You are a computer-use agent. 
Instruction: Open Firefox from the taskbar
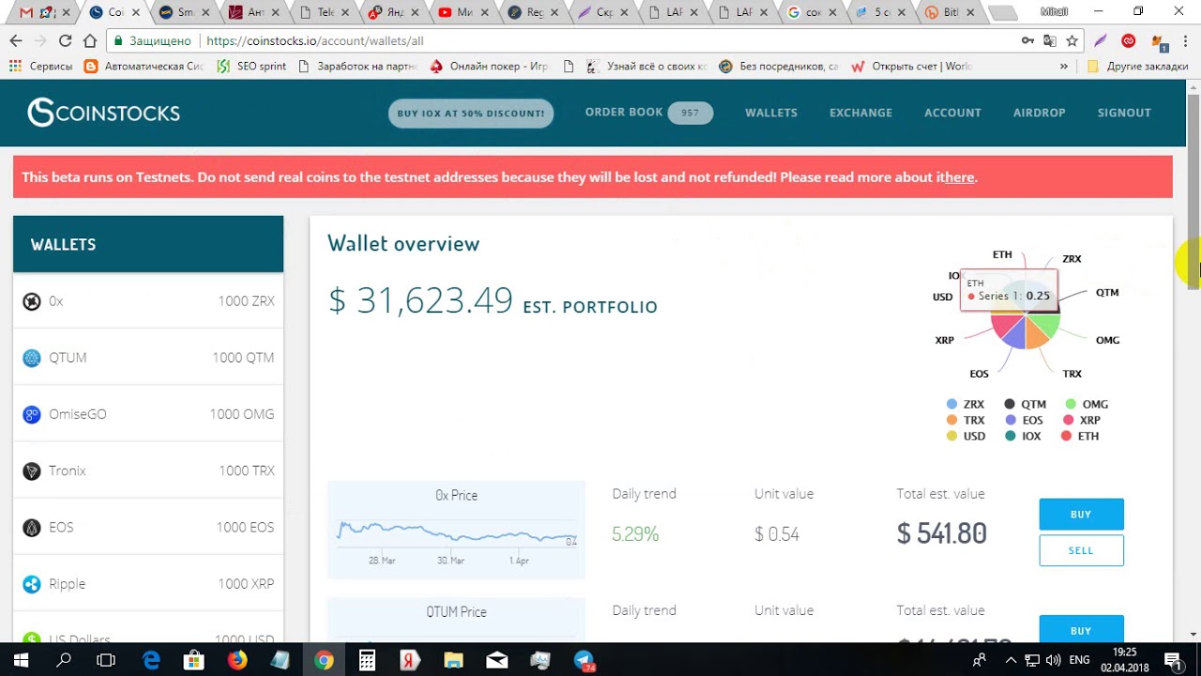(237, 660)
